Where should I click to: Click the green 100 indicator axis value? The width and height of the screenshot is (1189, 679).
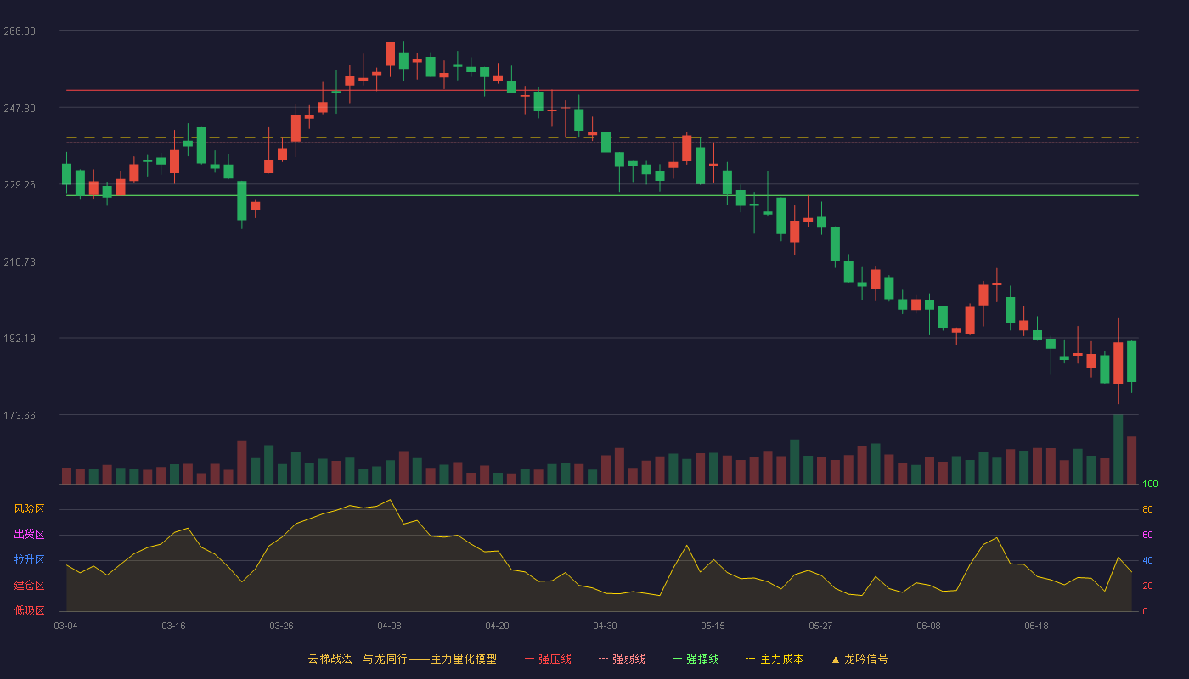tap(1150, 484)
